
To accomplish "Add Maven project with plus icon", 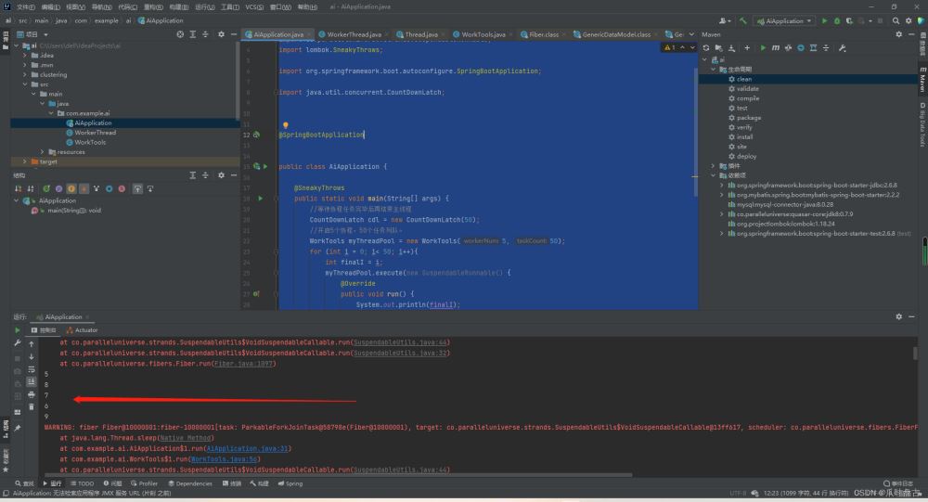I will point(747,48).
